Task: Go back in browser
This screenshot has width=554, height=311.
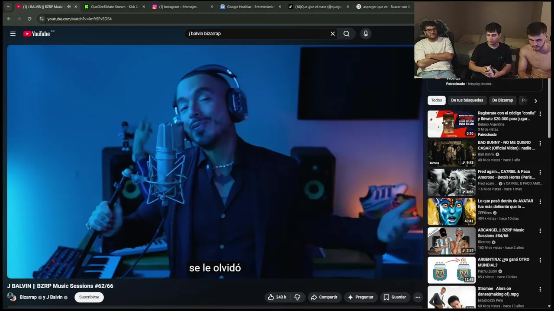Action: [9, 19]
